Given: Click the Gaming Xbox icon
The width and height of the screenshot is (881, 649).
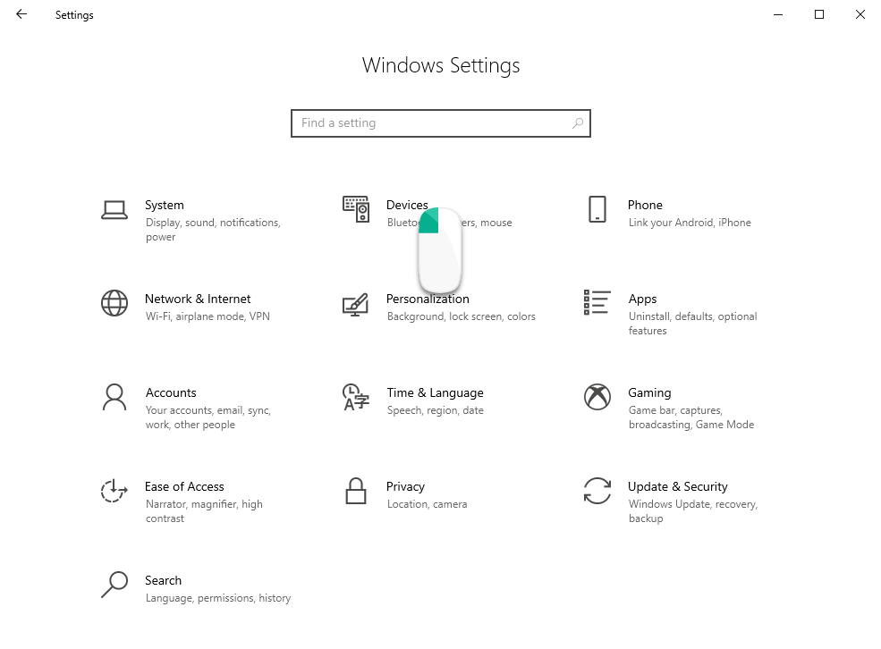Looking at the screenshot, I should point(597,397).
